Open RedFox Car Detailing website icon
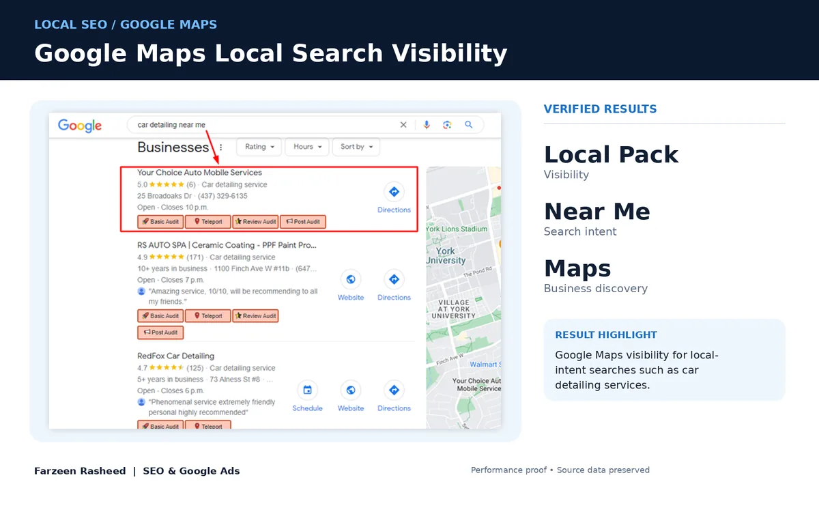Viewport: 819px width, 512px height. [351, 390]
